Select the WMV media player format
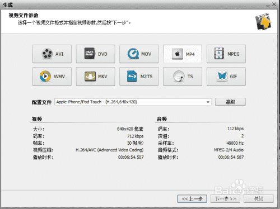The image size is (280, 209). [x=52, y=77]
